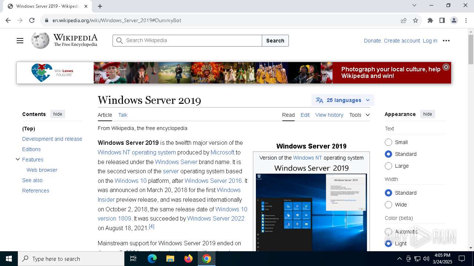Go to See also in contents
474x266 pixels.
[32, 180]
